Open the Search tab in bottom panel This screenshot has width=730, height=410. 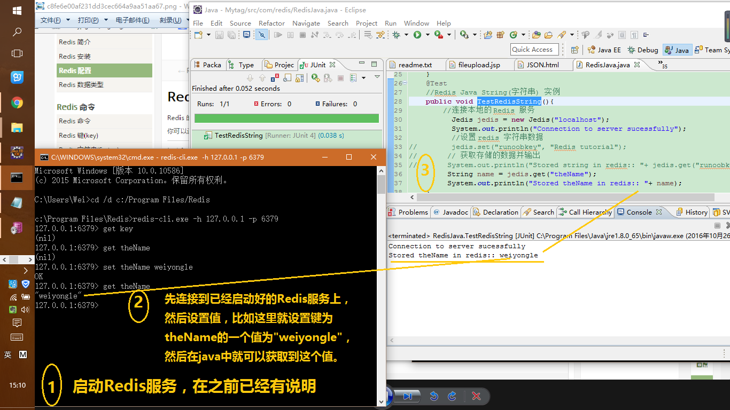coord(539,212)
